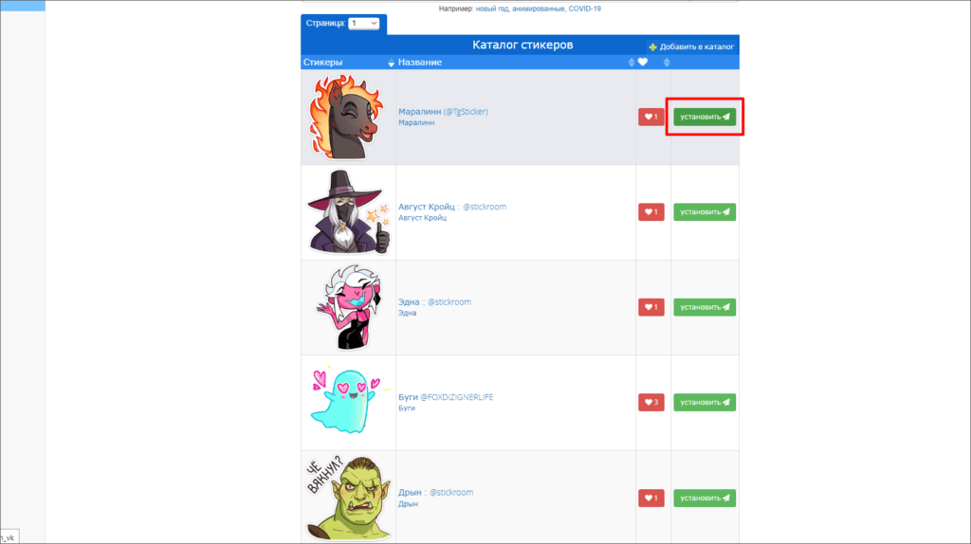This screenshot has width=971, height=544.
Task: Open the Маралинн (@TgSticker) title link
Action: click(443, 112)
